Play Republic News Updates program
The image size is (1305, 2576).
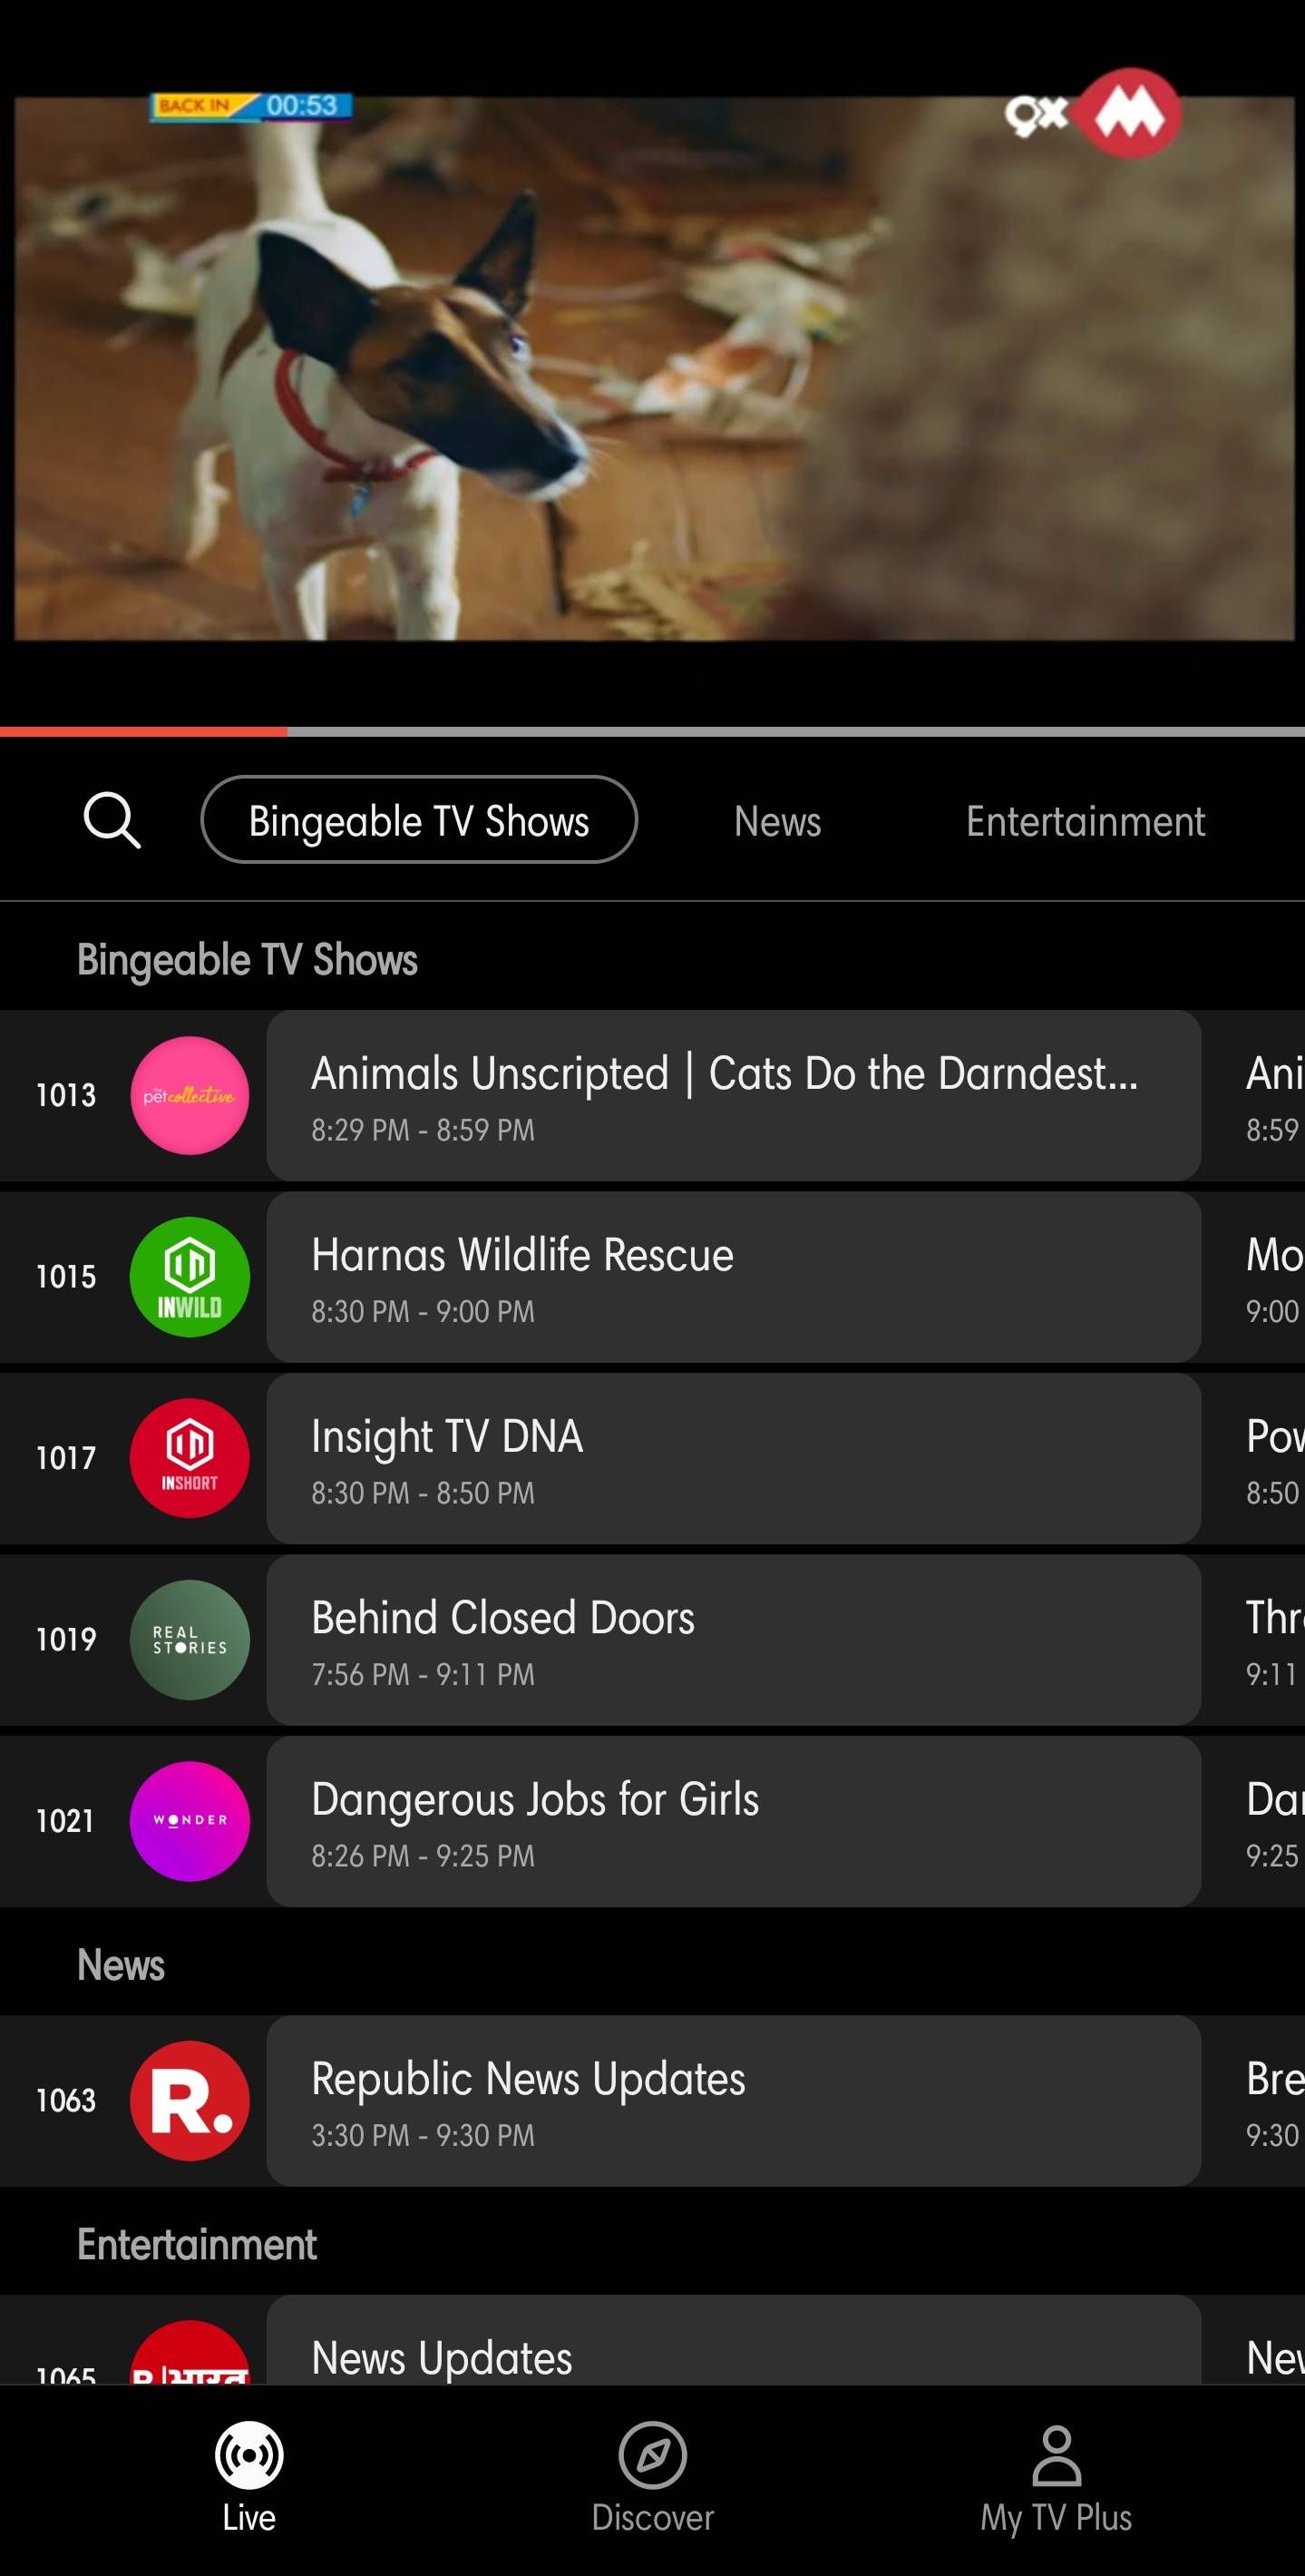pyautogui.click(x=733, y=2100)
